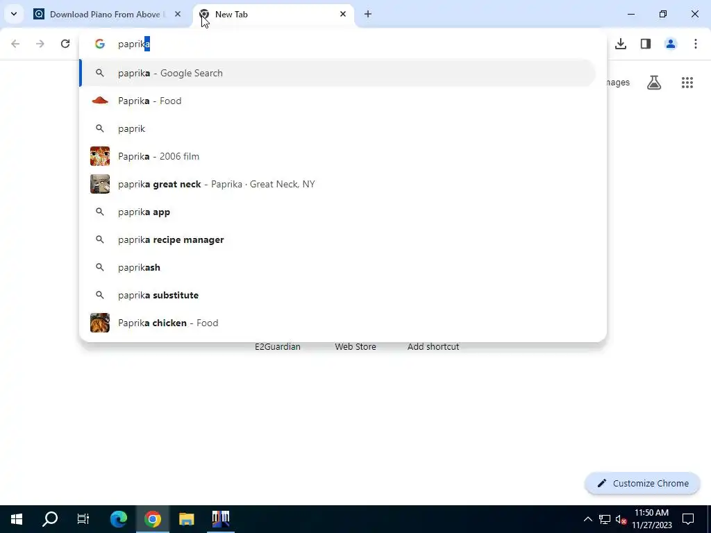The image size is (711, 533).
Task: Go forward with the forward arrow
Action: coord(40,44)
